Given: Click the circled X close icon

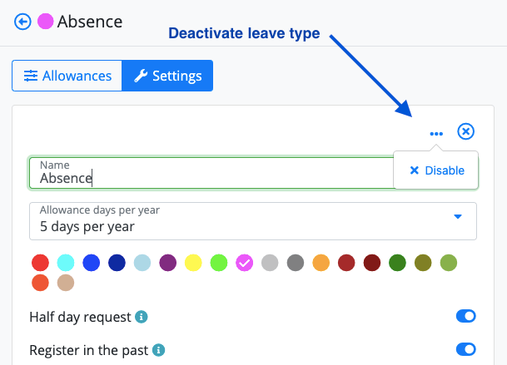Looking at the screenshot, I should (465, 131).
